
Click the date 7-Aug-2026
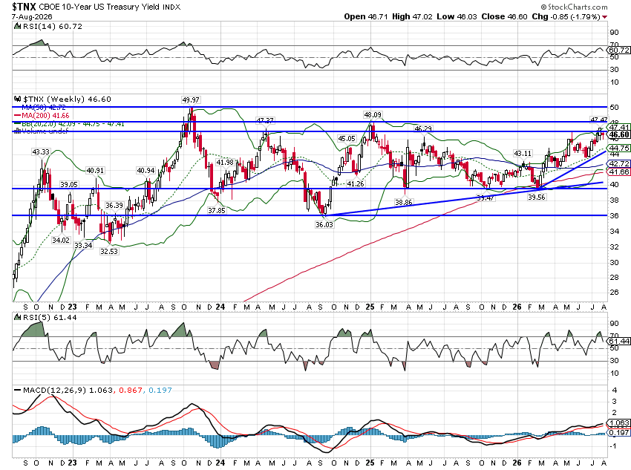(32, 17)
